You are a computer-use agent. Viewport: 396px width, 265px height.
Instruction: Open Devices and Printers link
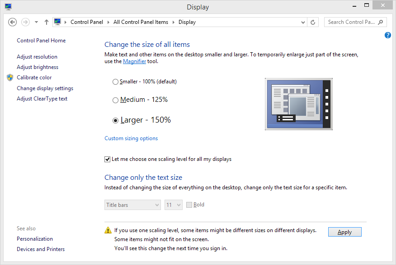[x=41, y=249]
